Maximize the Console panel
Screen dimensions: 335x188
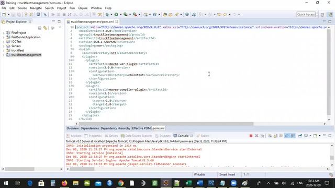point(330,136)
